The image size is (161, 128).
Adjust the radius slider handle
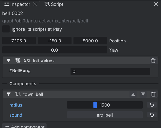pos(95,105)
